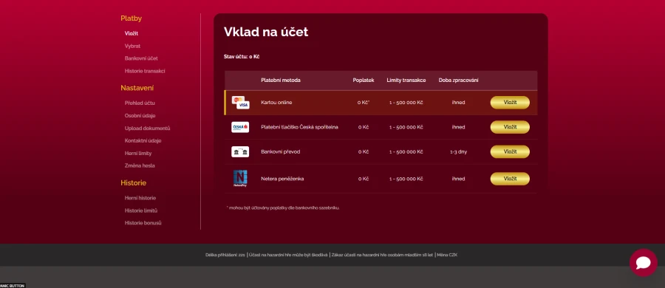The image size is (665, 288).
Task: Open Herní historie
Action: [140, 198]
